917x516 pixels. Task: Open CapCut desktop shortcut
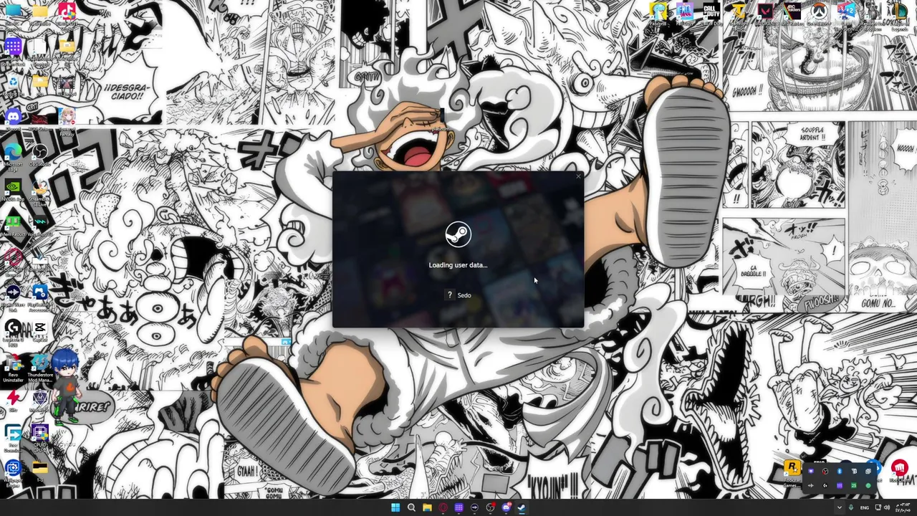click(x=40, y=330)
